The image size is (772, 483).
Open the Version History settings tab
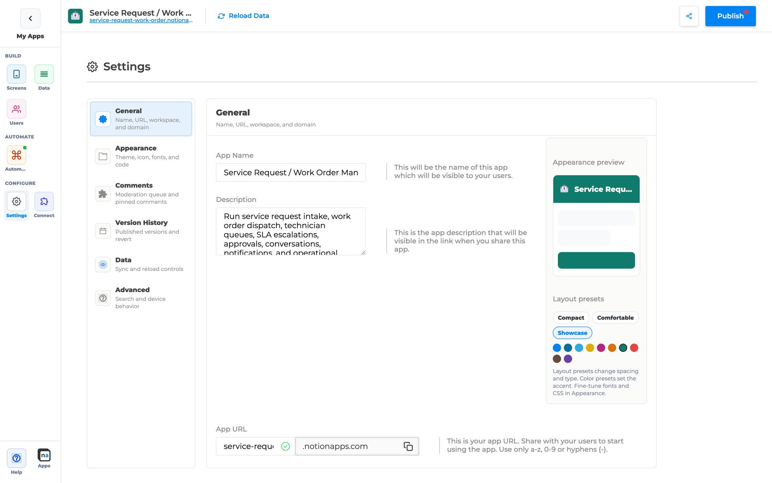point(141,231)
